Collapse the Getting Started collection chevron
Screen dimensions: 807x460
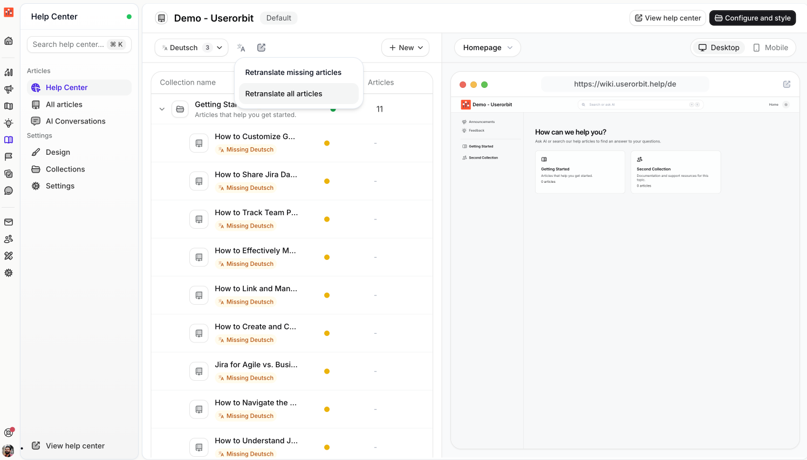(x=162, y=109)
